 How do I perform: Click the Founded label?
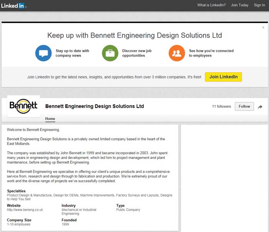(x=69, y=220)
